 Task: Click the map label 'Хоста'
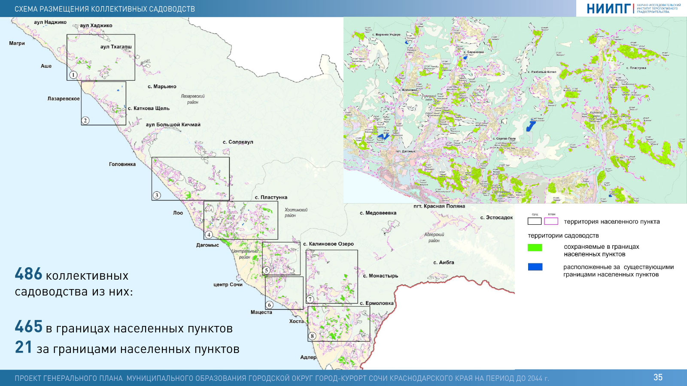point(296,321)
